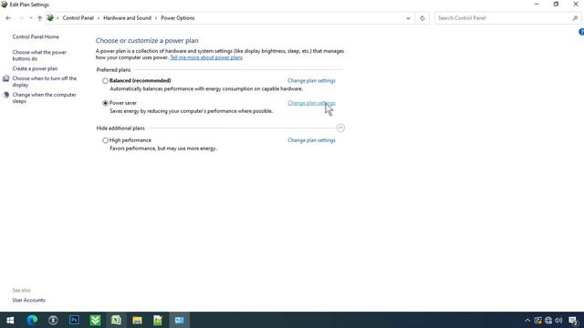Collapse the Hide additional plans section
Viewport: 584px width, 328px height.
pos(340,128)
